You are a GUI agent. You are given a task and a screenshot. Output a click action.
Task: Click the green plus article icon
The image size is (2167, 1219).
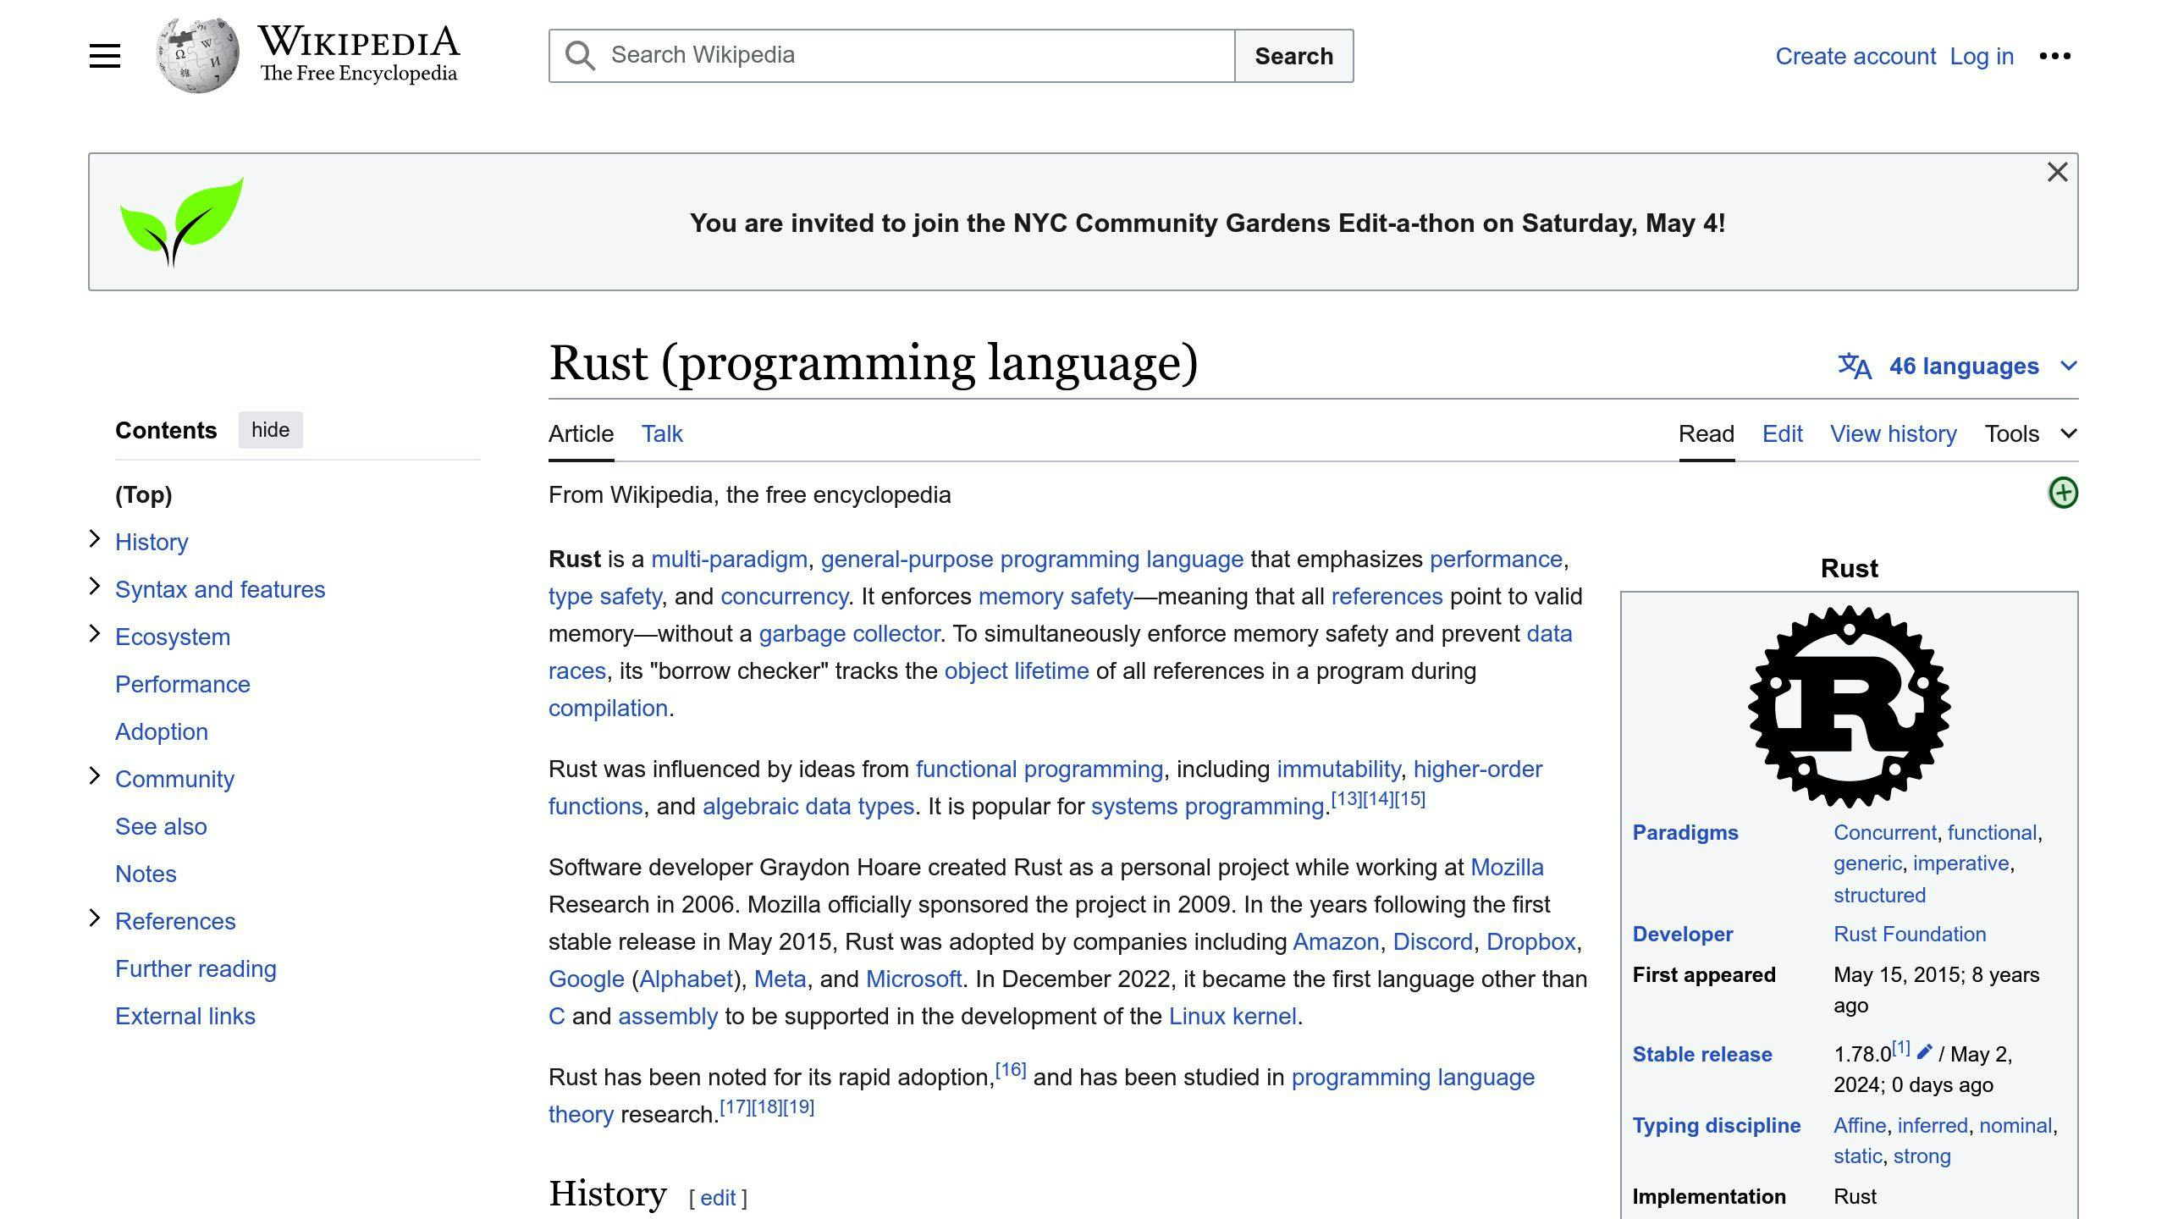click(2063, 493)
